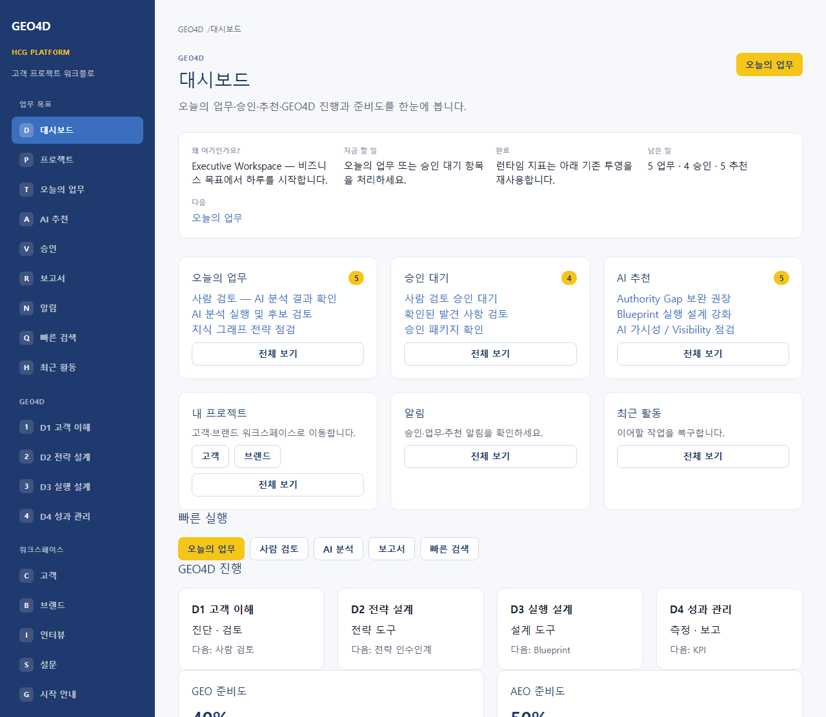Click 전체 보기 in the 최근 활동 card

point(703,457)
